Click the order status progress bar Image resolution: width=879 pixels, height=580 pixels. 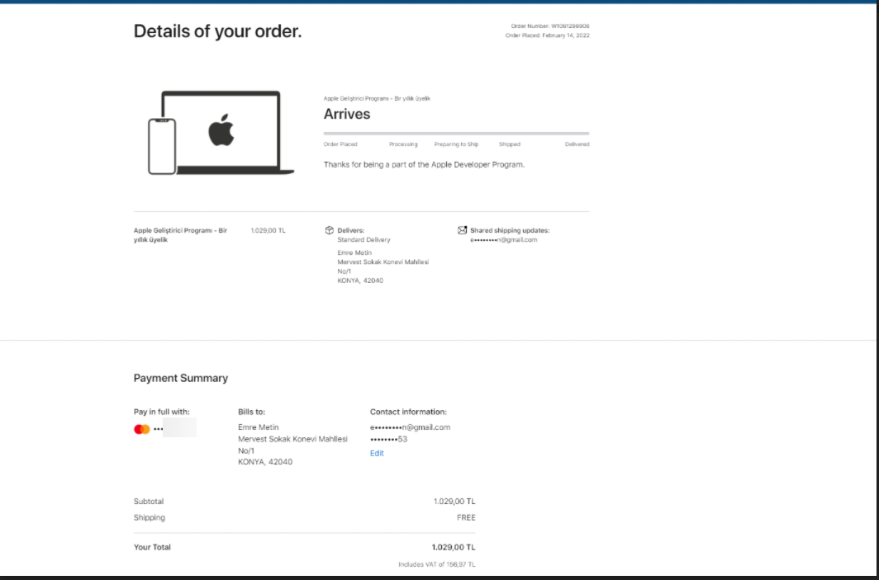pos(456,133)
